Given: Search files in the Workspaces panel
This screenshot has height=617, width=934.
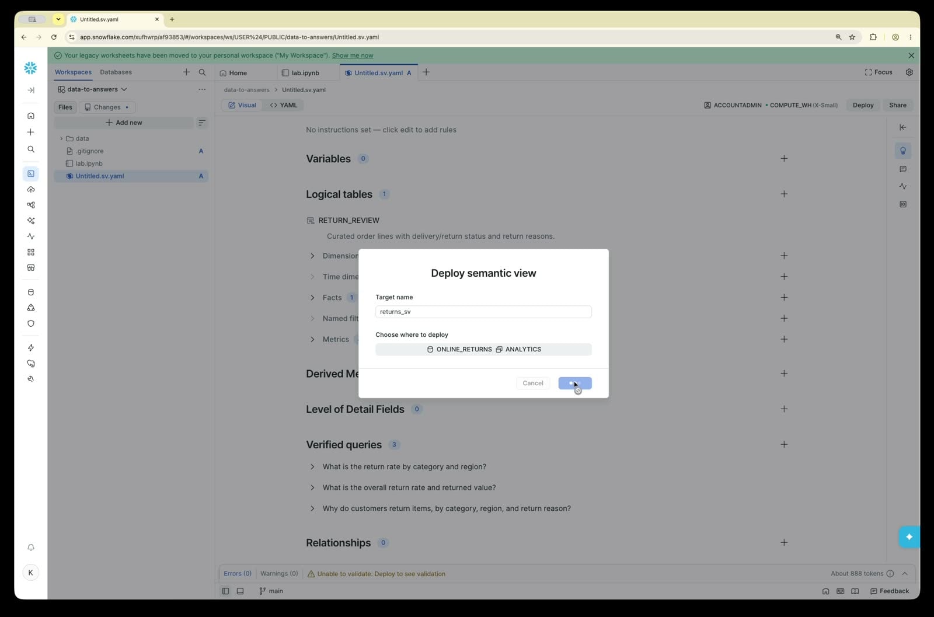Looking at the screenshot, I should click(202, 72).
